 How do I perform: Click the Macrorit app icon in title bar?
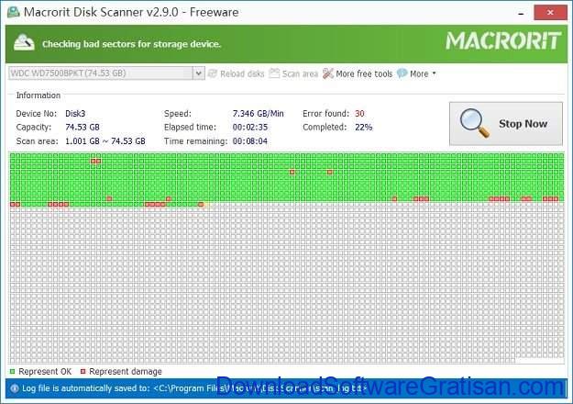point(14,12)
